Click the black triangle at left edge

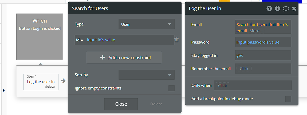[4, 91]
